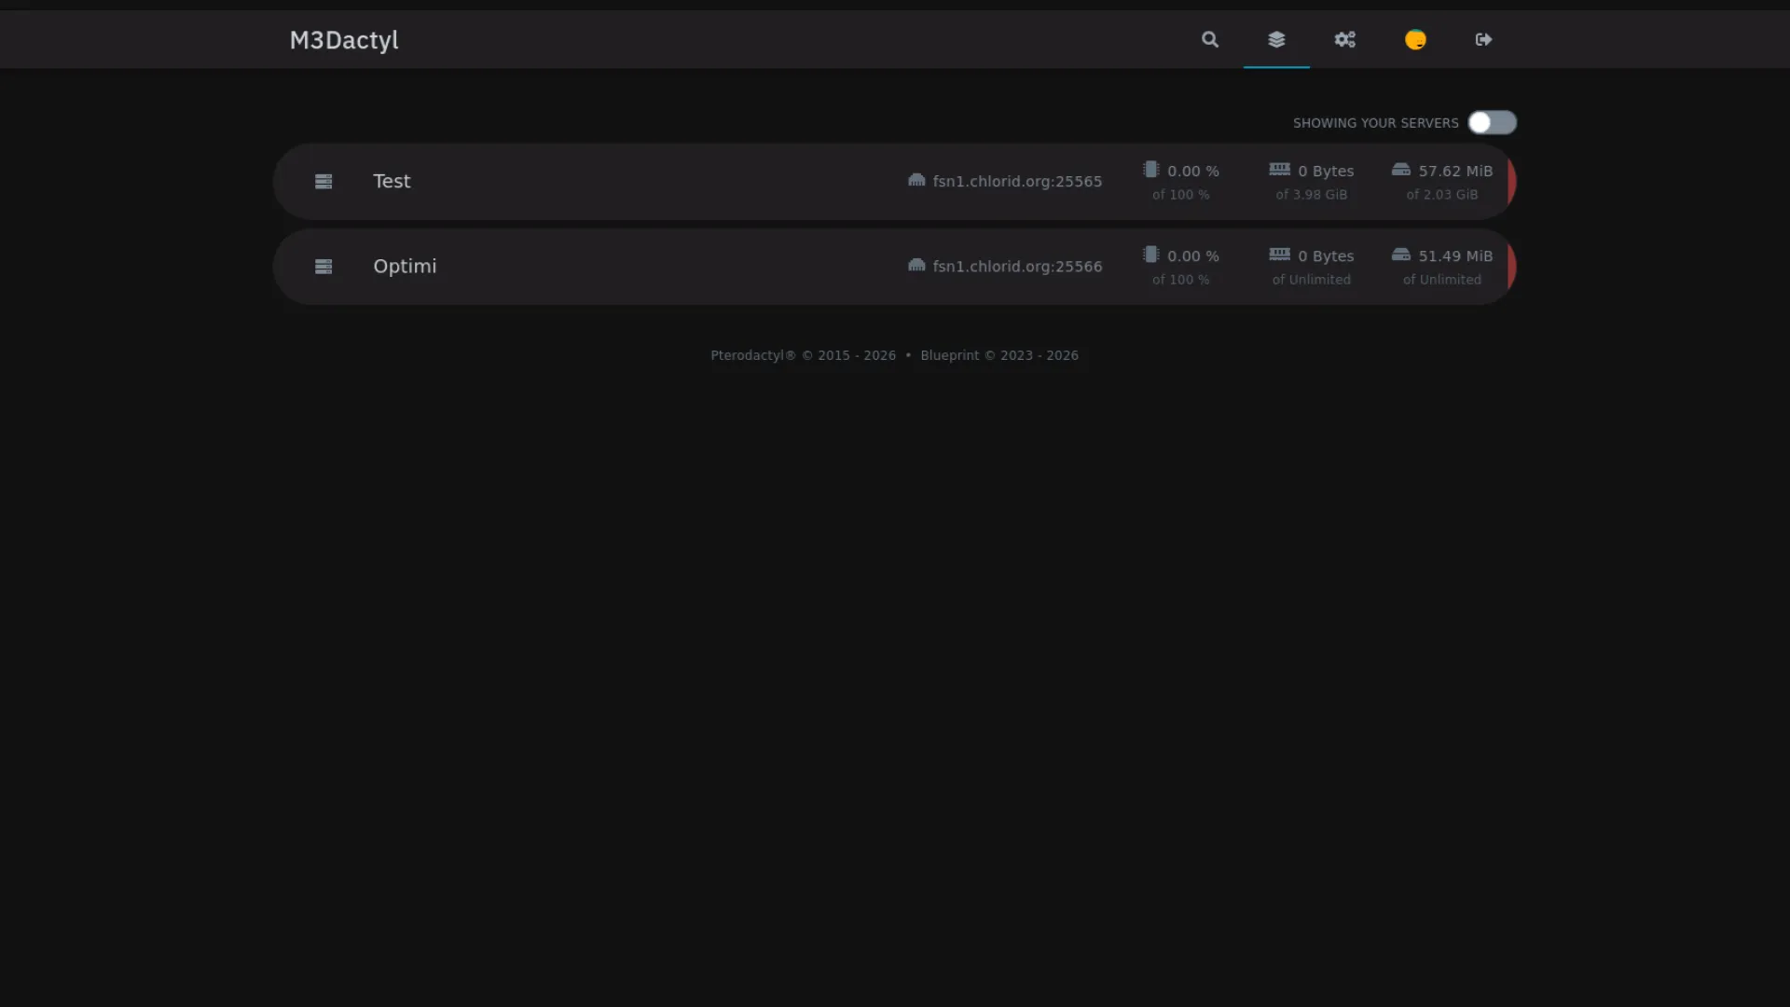Click the 51.49 MiB disk usage text
Image resolution: width=1790 pixels, height=1007 pixels.
pos(1455,255)
